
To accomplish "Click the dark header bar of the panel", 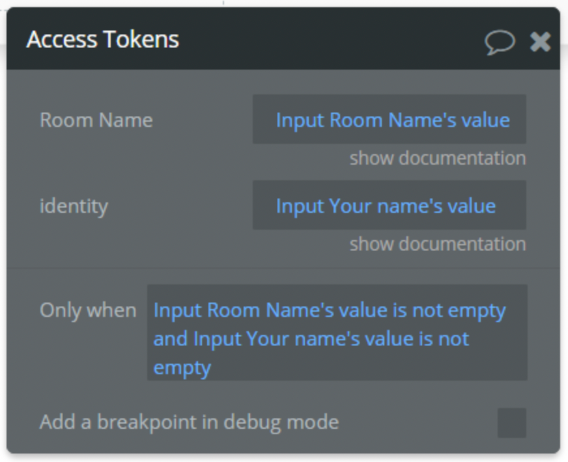I will point(283,38).
